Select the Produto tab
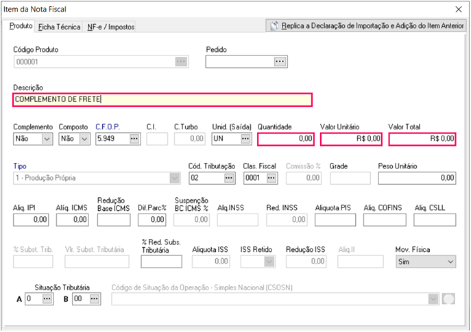 [21, 26]
